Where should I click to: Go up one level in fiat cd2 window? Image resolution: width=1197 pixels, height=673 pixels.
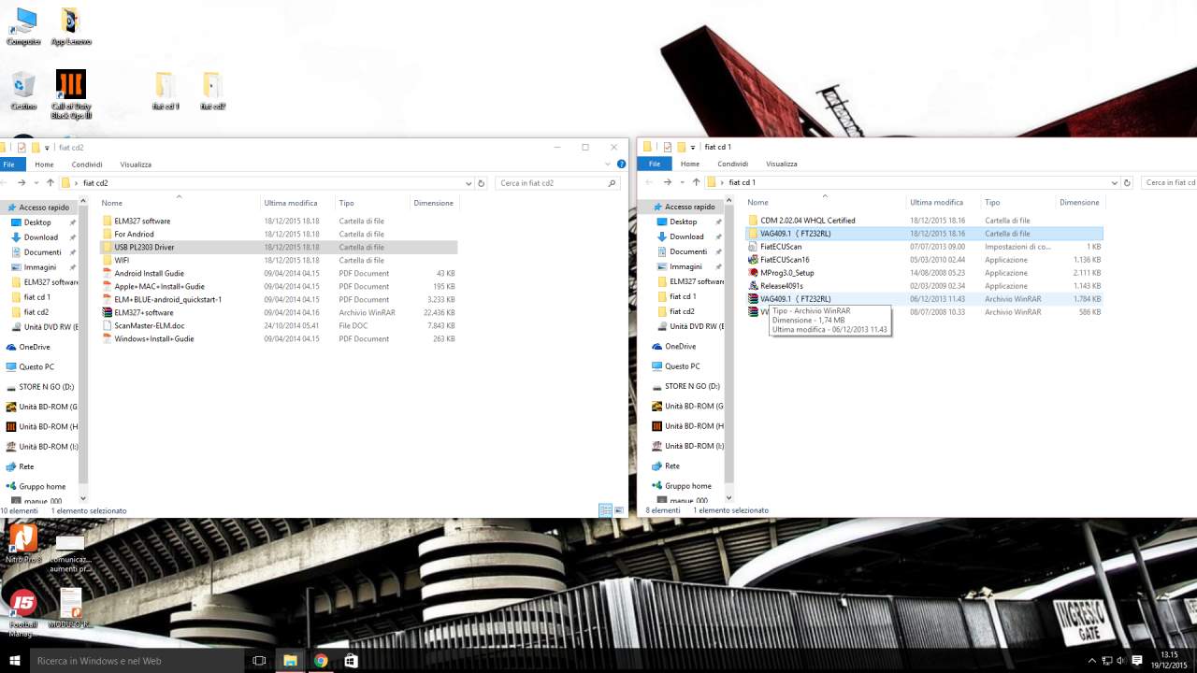coord(50,183)
